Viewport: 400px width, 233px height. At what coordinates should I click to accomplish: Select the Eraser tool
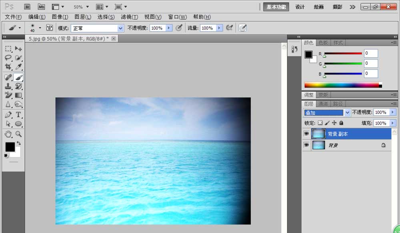8,95
